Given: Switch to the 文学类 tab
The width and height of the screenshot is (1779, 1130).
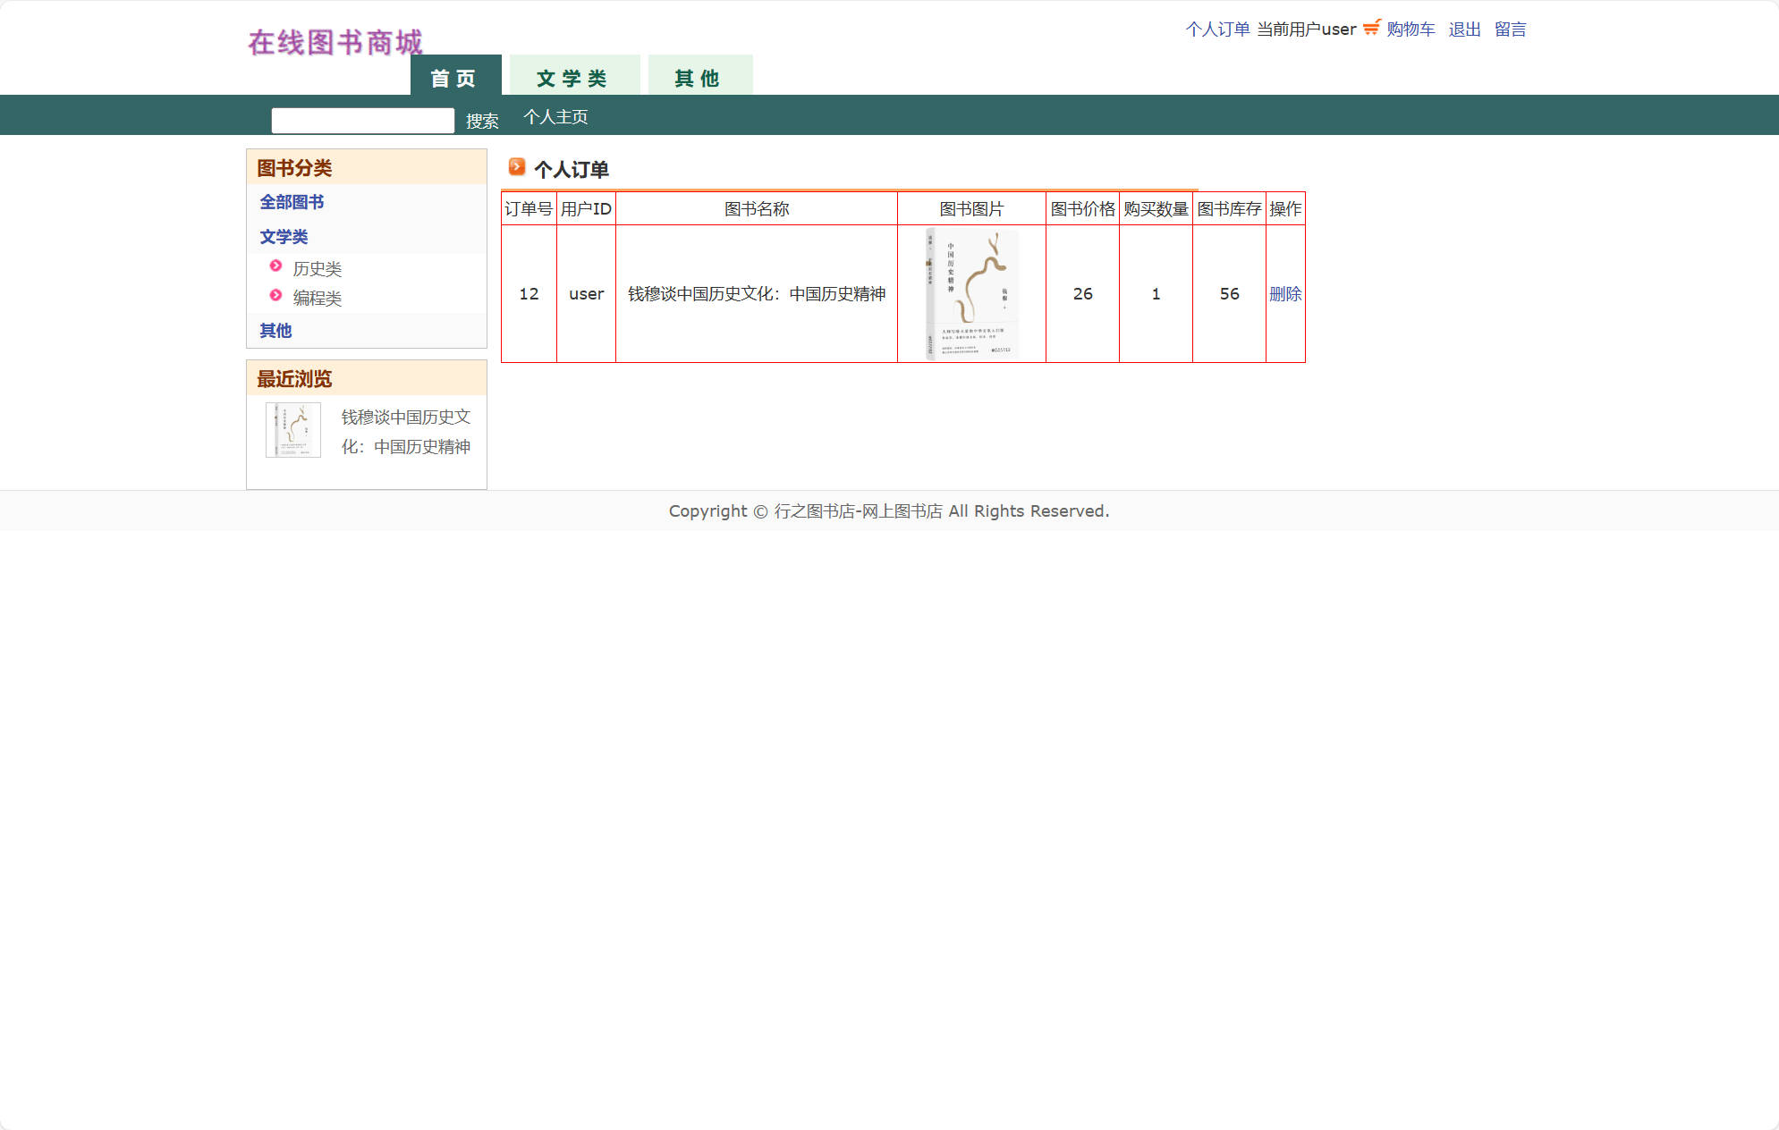Looking at the screenshot, I should 572,78.
